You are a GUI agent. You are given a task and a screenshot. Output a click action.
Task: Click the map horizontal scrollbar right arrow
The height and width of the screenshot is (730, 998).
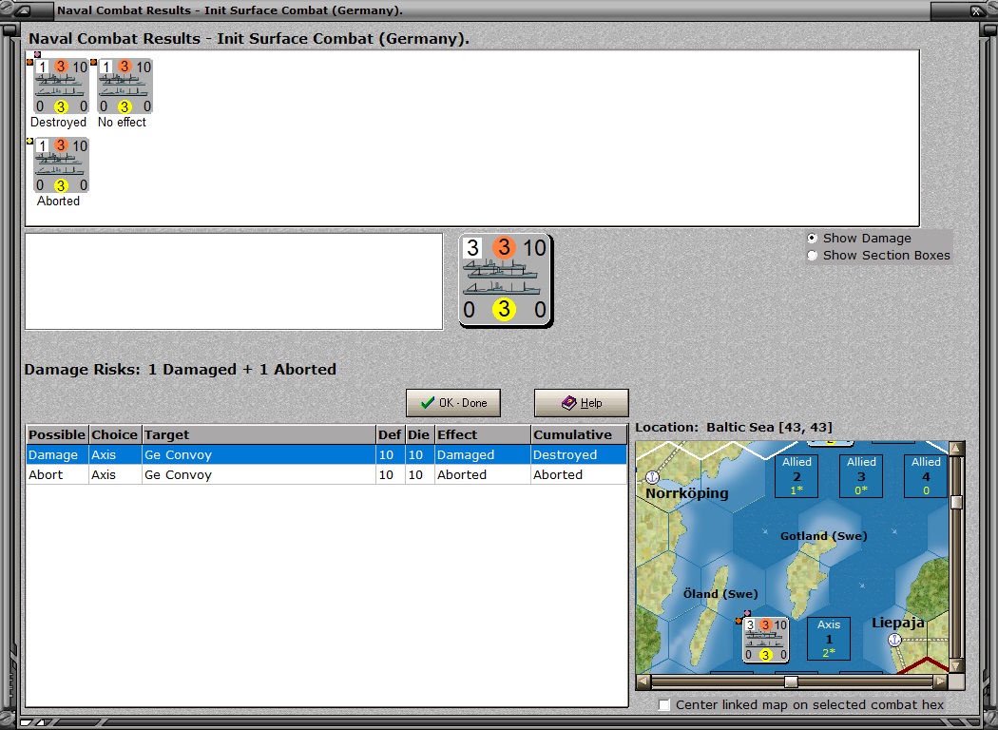click(x=941, y=682)
